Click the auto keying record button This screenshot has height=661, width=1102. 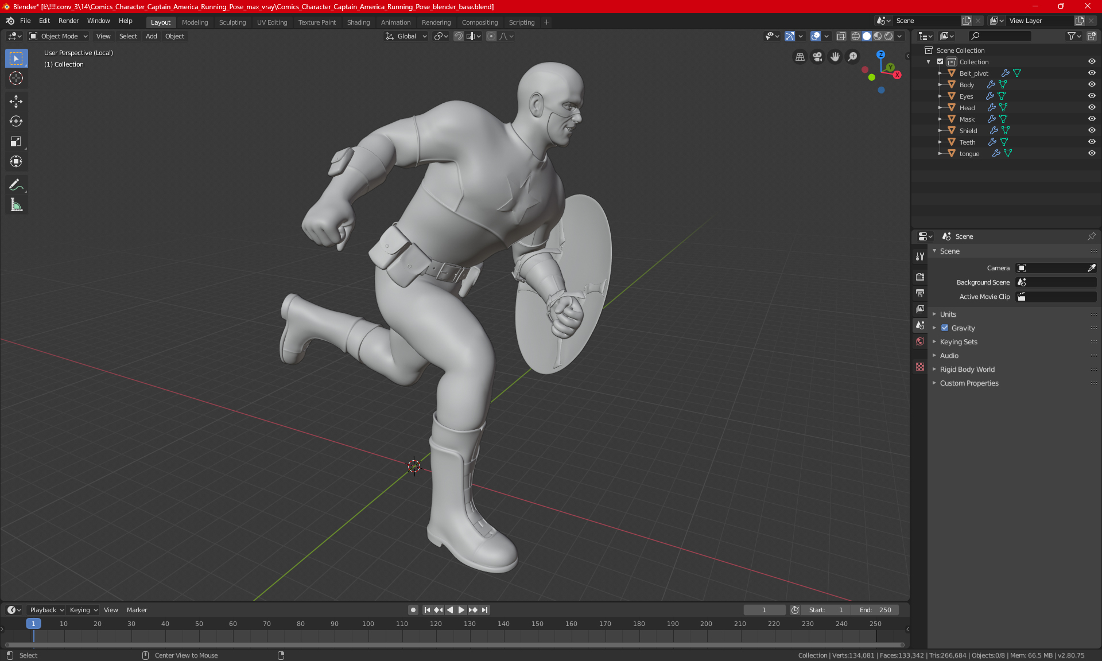[x=413, y=610]
